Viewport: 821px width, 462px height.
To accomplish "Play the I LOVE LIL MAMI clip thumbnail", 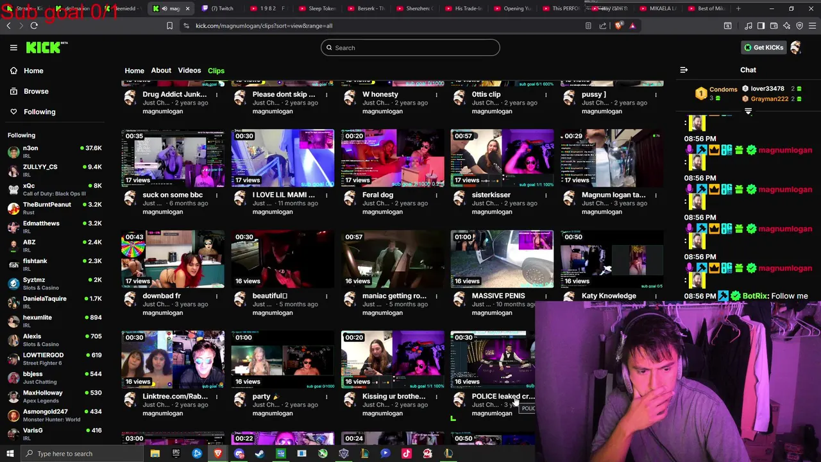I will click(x=282, y=158).
